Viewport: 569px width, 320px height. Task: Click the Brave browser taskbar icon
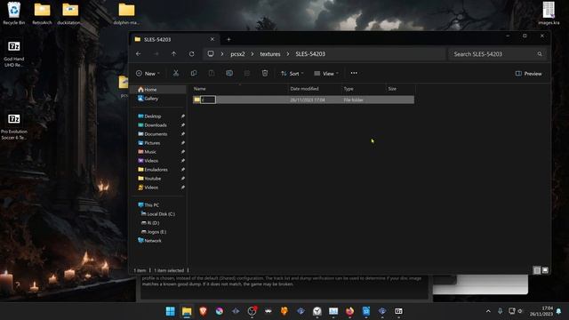(203, 311)
